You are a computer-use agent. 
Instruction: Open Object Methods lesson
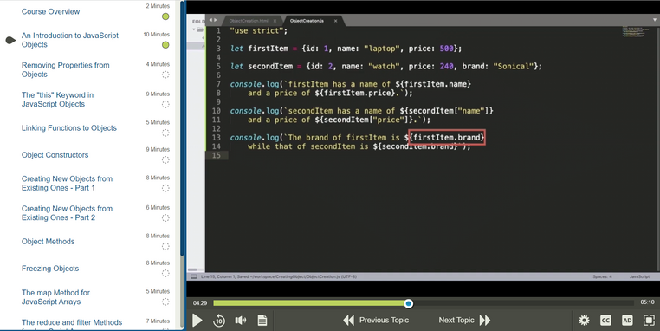[48, 242]
